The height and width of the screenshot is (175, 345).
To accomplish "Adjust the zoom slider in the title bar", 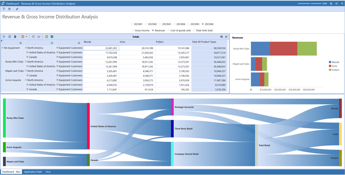I will [x=309, y=3].
